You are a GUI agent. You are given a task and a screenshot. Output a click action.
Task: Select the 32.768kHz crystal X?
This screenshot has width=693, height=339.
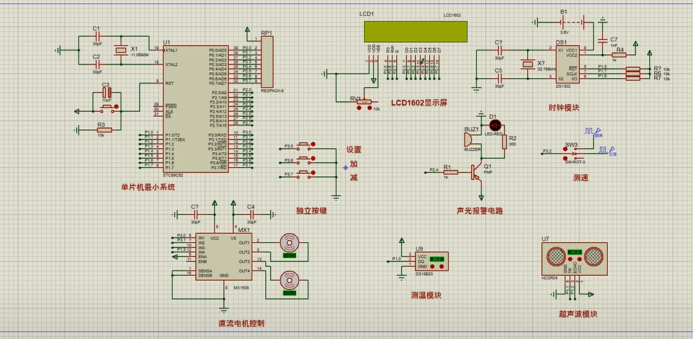(527, 64)
